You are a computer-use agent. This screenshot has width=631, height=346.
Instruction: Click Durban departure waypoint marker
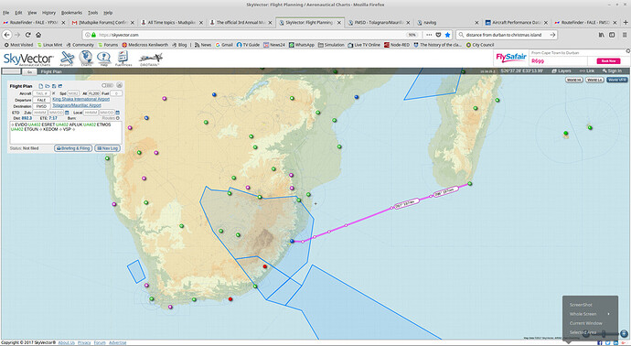click(292, 241)
